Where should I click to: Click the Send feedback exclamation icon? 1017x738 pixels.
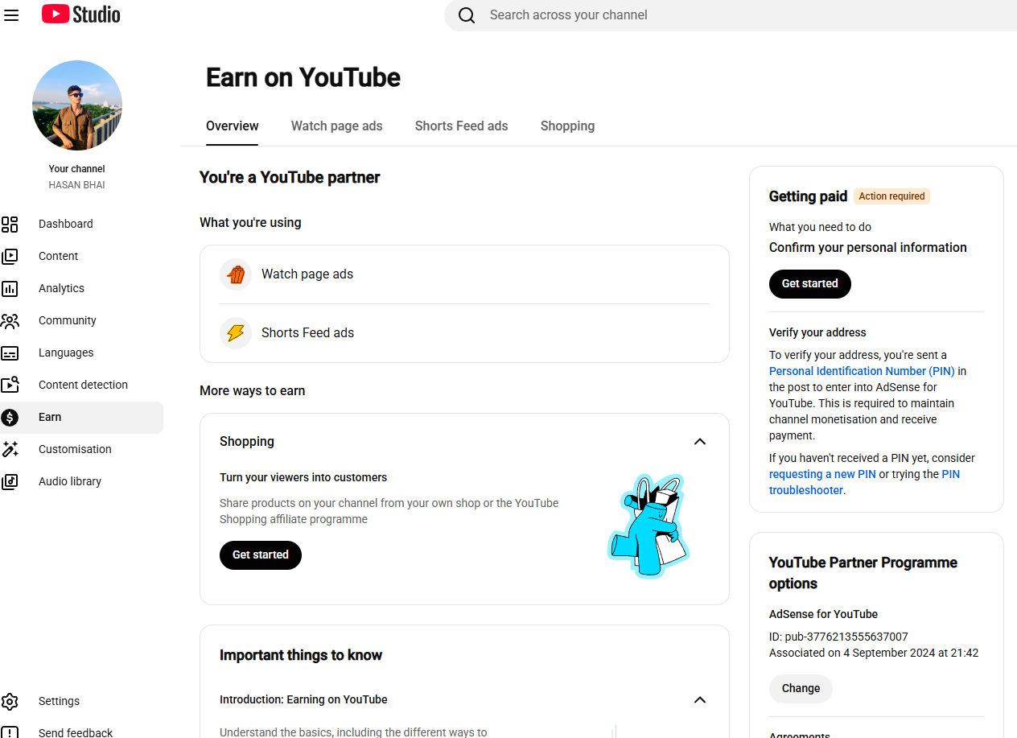coord(10,732)
